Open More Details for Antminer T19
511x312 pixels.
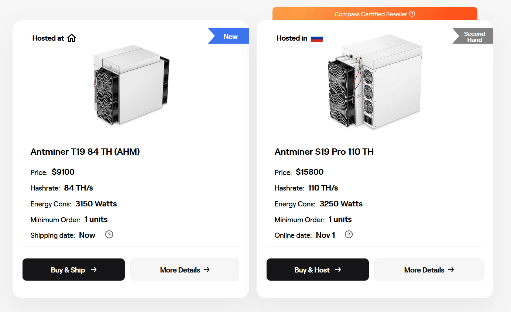185,270
